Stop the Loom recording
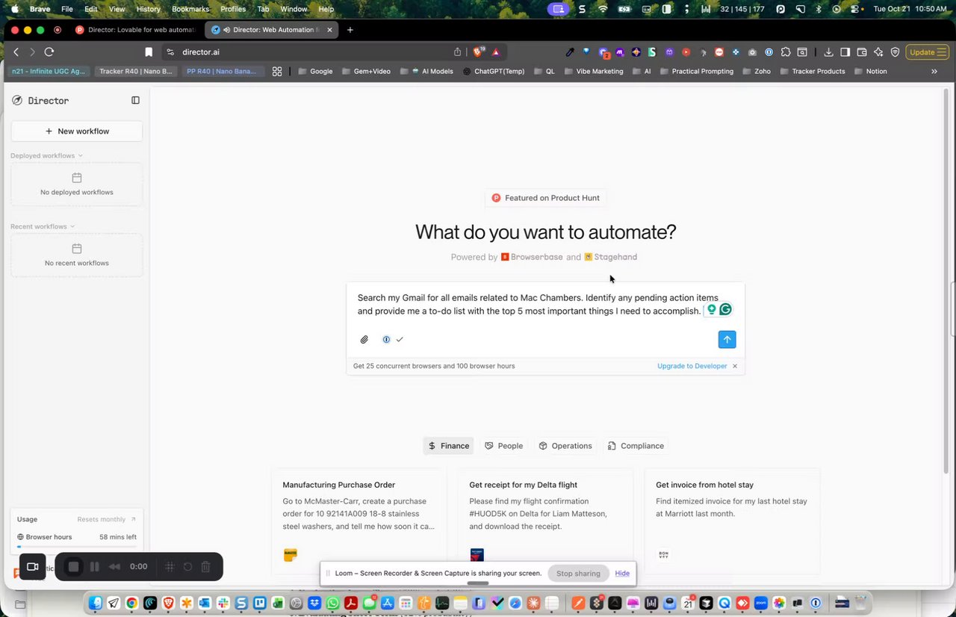The height and width of the screenshot is (617, 956). (73, 566)
